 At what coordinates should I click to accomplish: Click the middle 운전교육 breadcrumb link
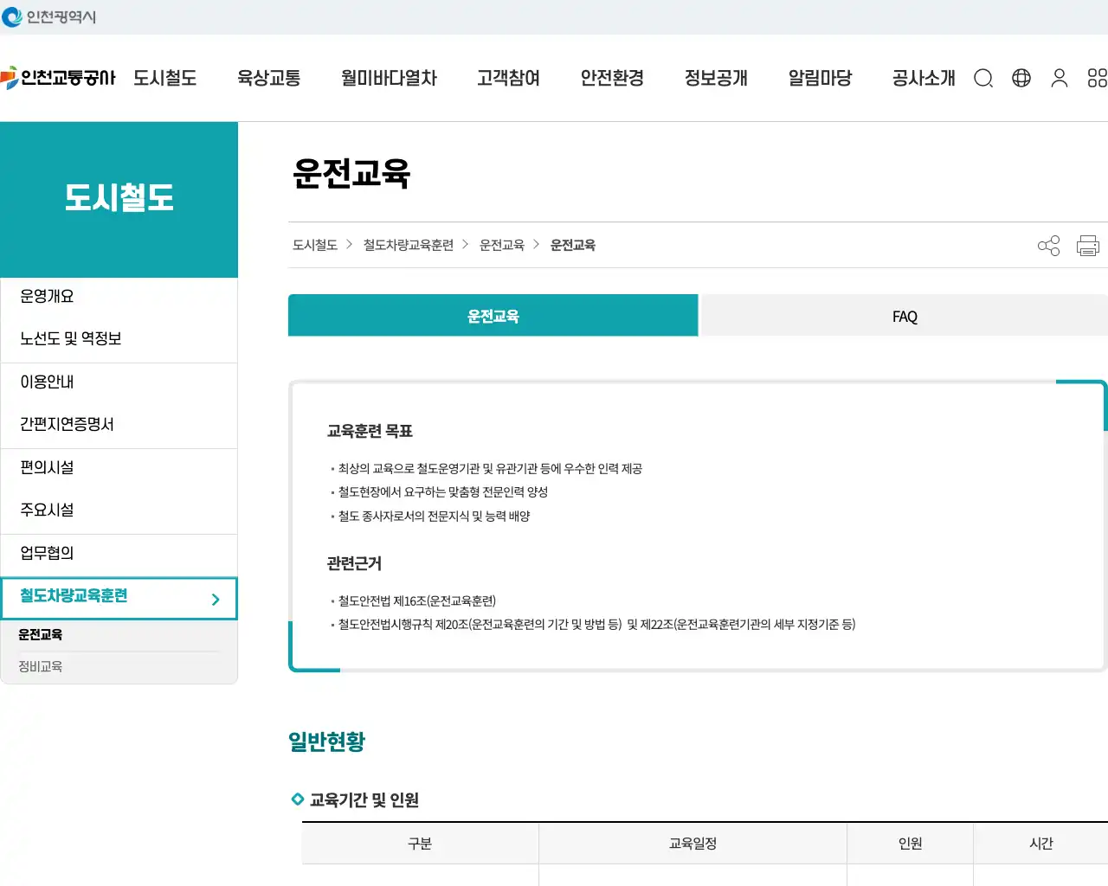pos(502,245)
